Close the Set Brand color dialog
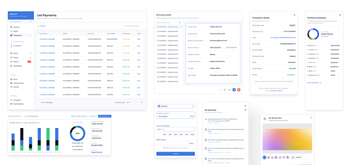 (311, 118)
